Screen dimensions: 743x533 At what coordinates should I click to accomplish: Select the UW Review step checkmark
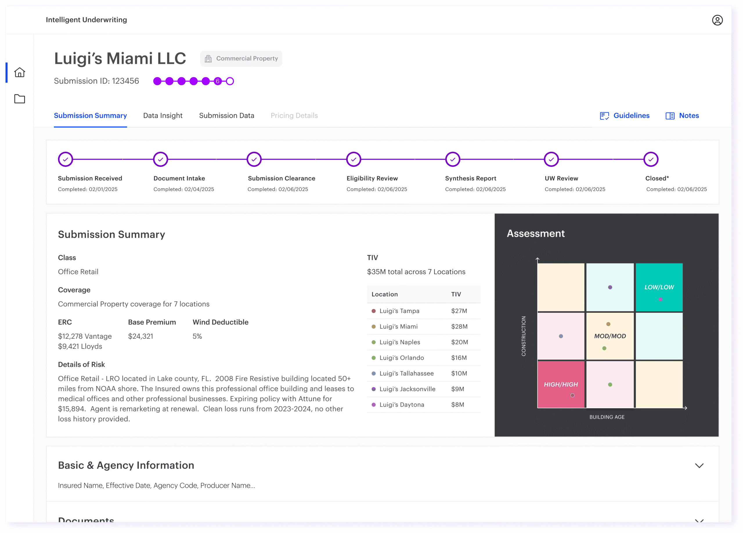[x=551, y=160]
